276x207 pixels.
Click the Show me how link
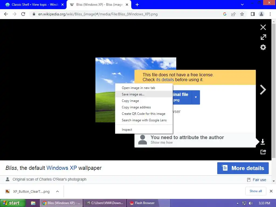coord(162,142)
